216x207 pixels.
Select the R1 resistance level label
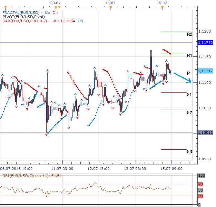pyautogui.click(x=189, y=56)
